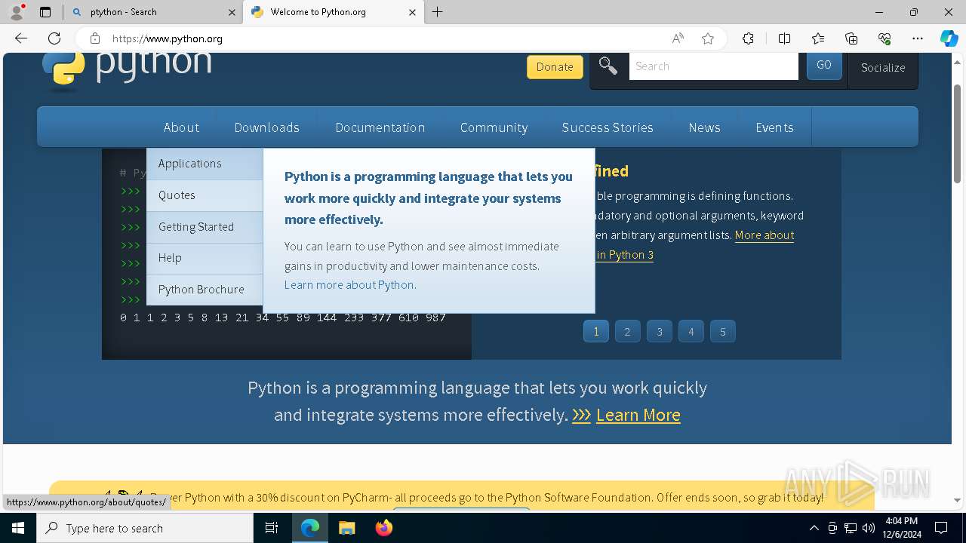Click the Donate button

tap(555, 66)
